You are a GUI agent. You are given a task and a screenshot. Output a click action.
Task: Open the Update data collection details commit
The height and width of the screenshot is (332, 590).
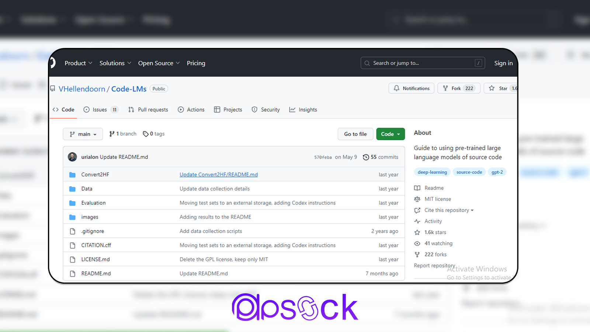tap(215, 189)
